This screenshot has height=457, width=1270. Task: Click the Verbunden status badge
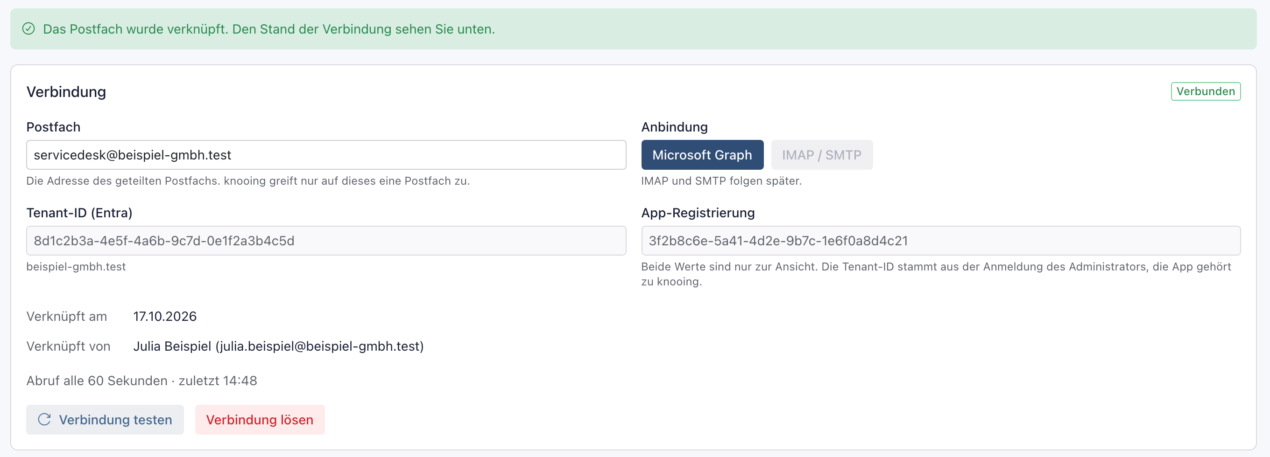coord(1206,91)
